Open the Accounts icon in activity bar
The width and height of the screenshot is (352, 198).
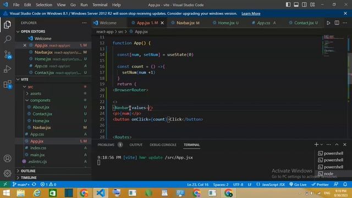pyautogui.click(x=7, y=158)
